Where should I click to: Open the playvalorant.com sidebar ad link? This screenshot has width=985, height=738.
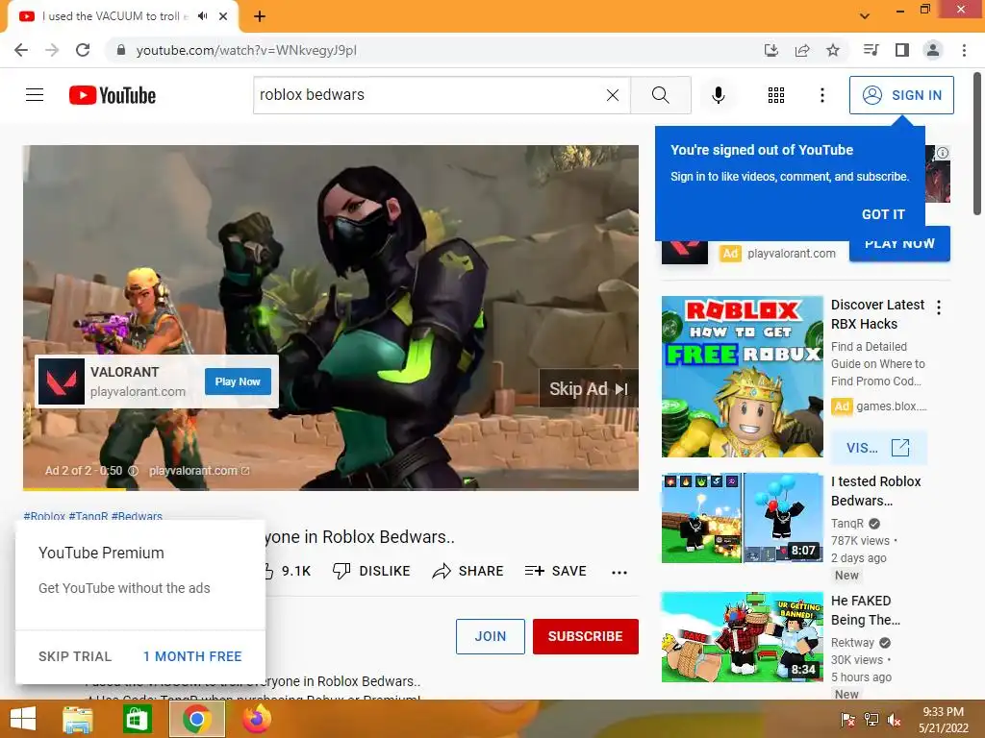click(792, 254)
